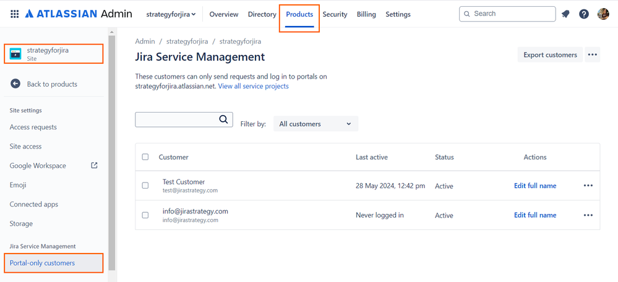Open more actions for Test Customer row
618x282 pixels.
pyautogui.click(x=588, y=186)
